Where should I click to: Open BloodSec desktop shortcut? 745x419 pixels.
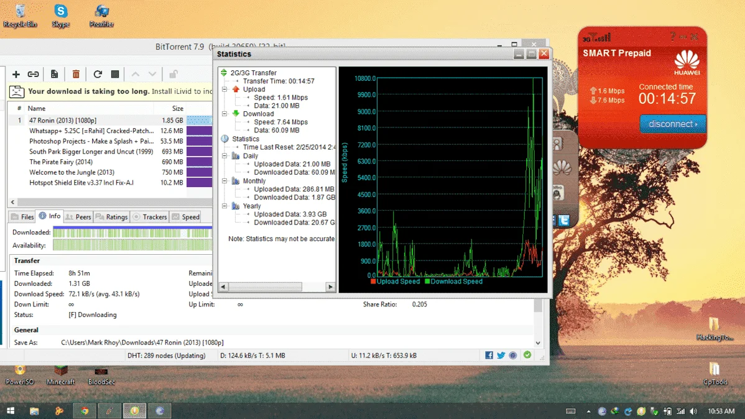tap(101, 375)
